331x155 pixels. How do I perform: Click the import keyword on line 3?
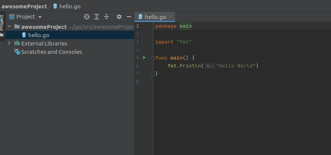coord(164,42)
